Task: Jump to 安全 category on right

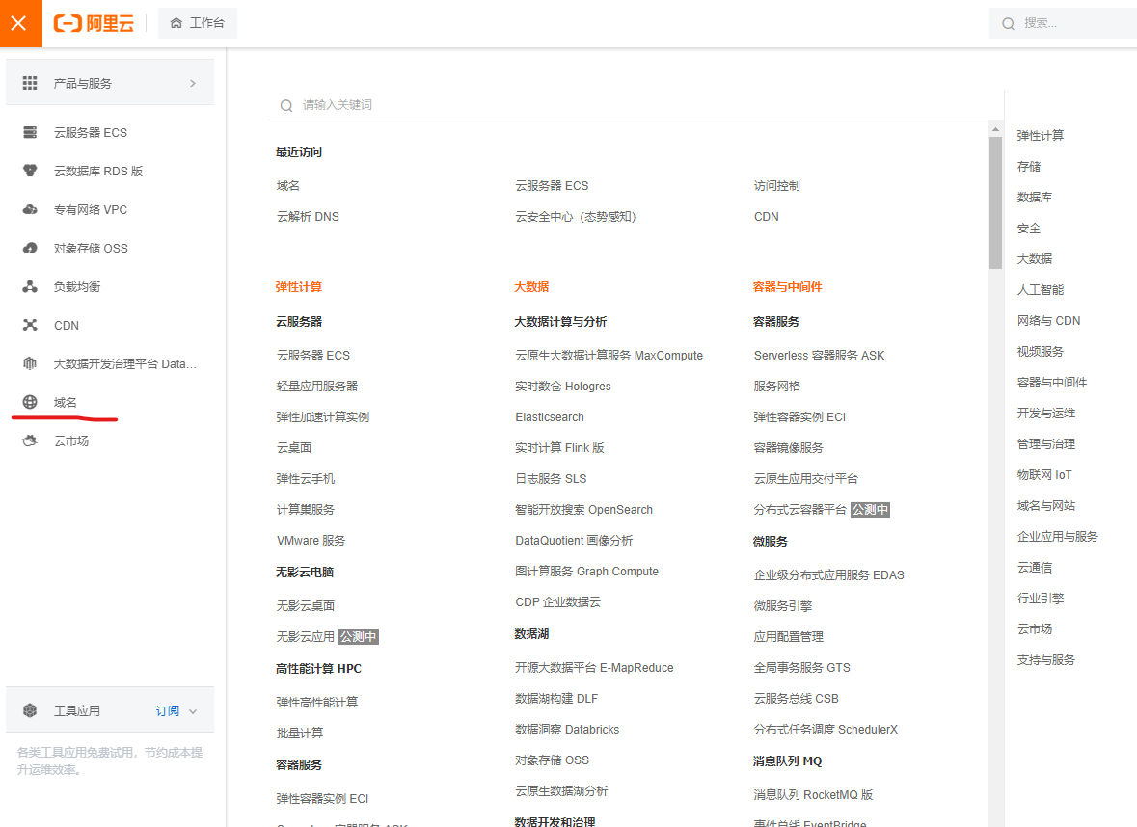Action: 1028,228
